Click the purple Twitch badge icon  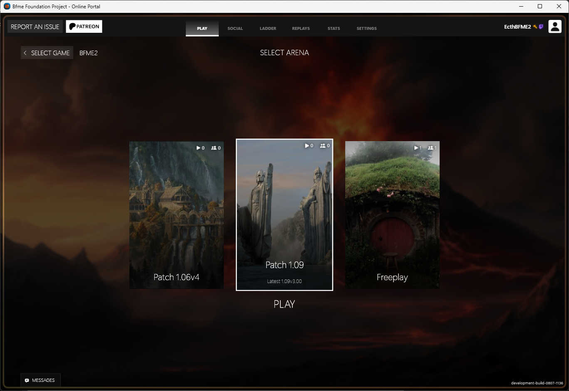pos(541,27)
